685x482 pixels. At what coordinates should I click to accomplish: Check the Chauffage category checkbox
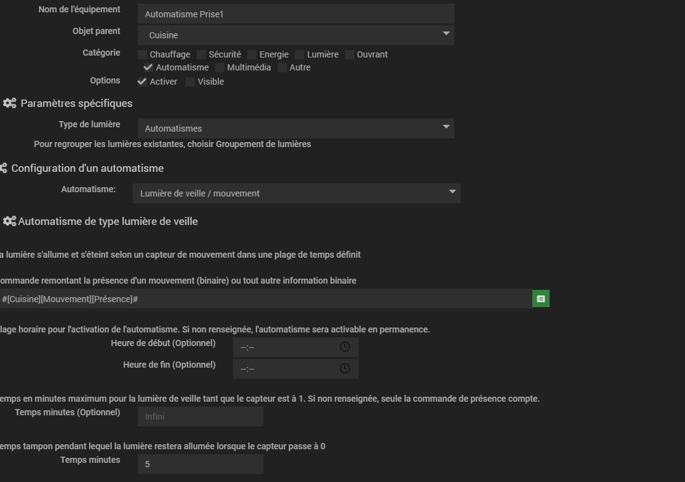pos(142,54)
